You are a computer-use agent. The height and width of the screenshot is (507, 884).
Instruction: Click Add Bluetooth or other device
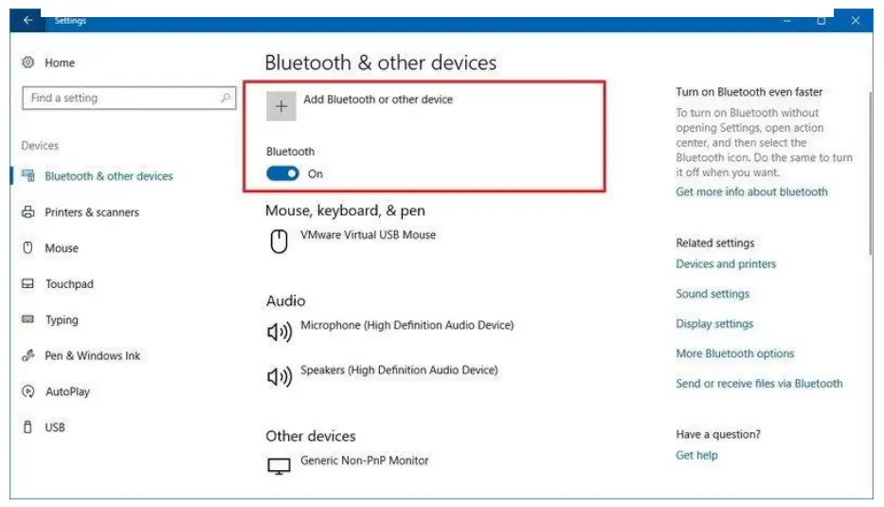point(378,100)
